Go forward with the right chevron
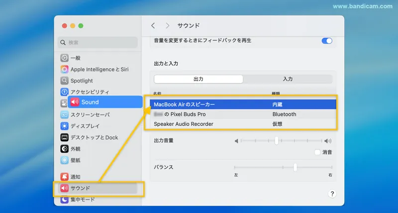 pos(168,26)
